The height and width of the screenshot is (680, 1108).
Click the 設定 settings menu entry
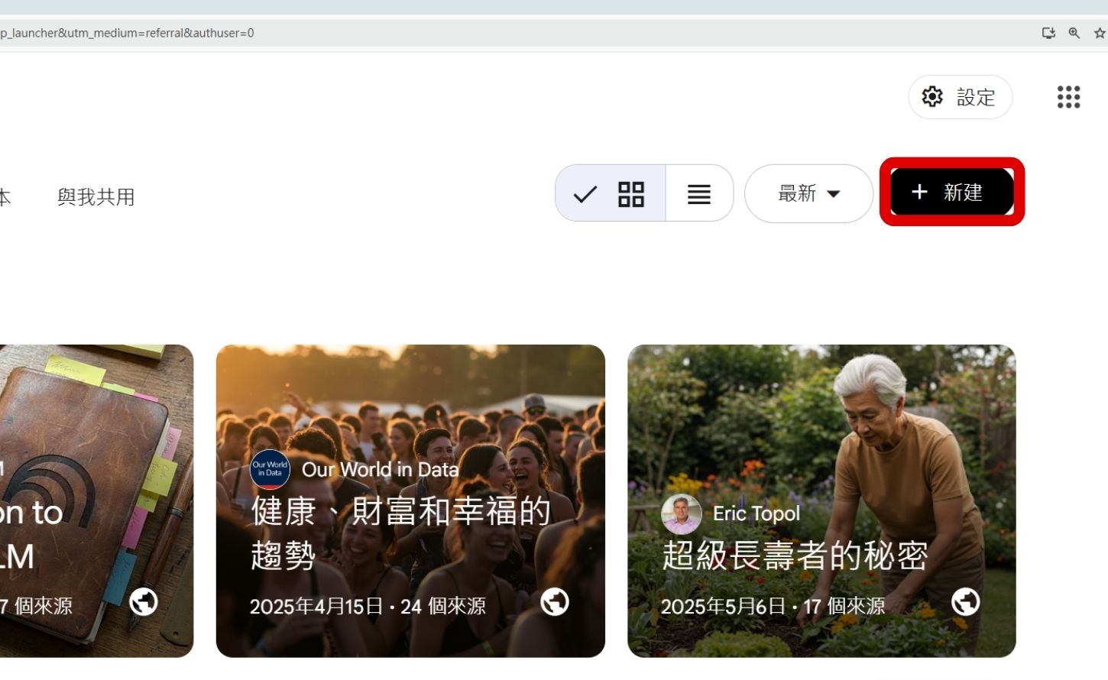[x=975, y=97]
